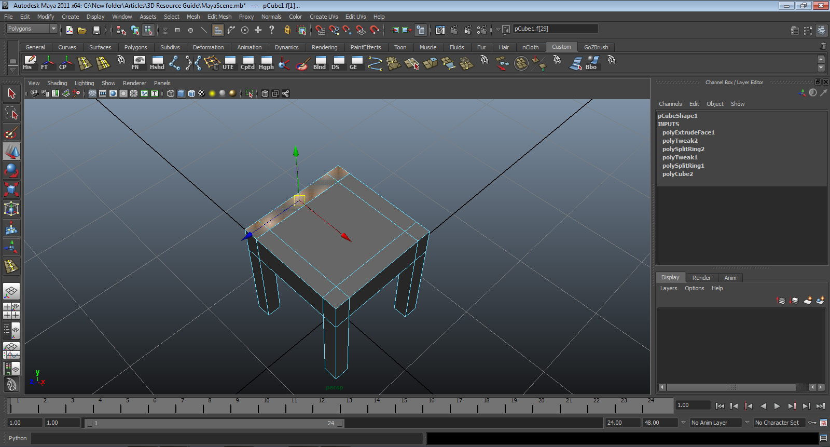Open scene file using folder icon
This screenshot has width=830, height=447.
point(82,31)
